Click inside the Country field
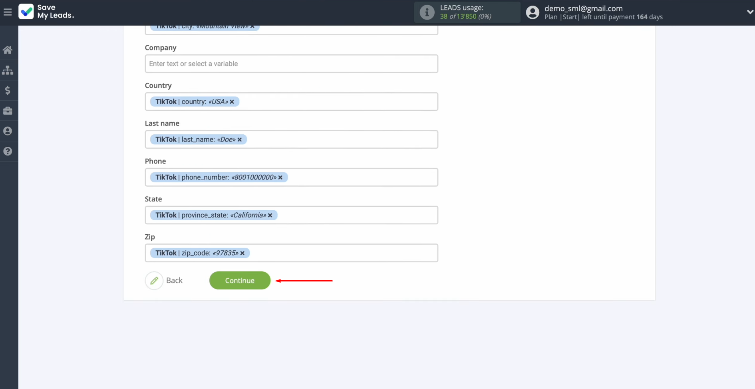755x389 pixels. [x=292, y=102]
